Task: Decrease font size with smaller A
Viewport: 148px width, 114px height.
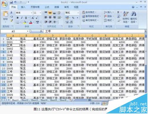Action: 37,18
